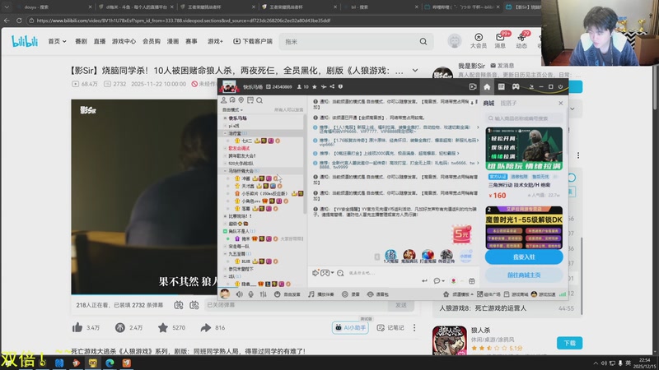Collapse the 马场纤悔大会 channel group
Screen dimensions: 659x370
225,171
